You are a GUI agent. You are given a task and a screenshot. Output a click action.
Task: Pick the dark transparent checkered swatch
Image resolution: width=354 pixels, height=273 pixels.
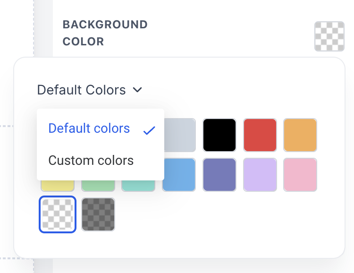98,214
